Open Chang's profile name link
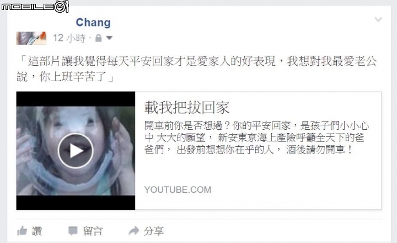Image resolution: width=397 pixels, height=243 pixels. (93, 22)
